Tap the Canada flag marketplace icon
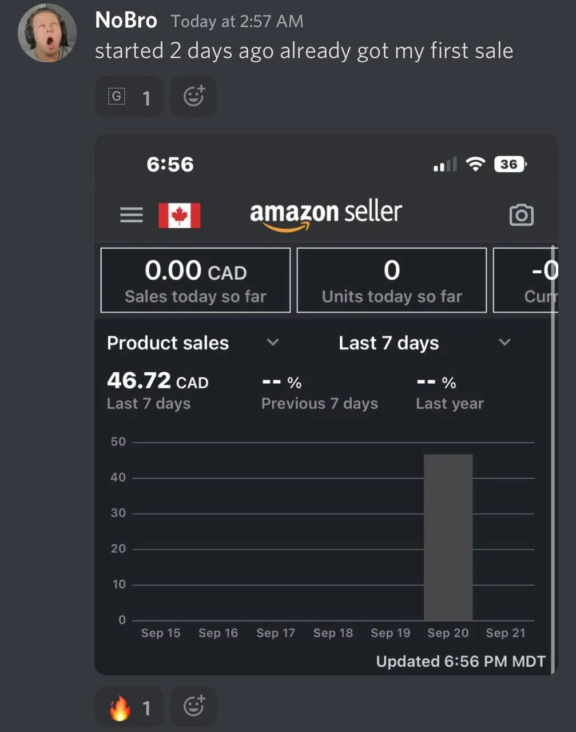Image resolution: width=576 pixels, height=732 pixels. 180,216
